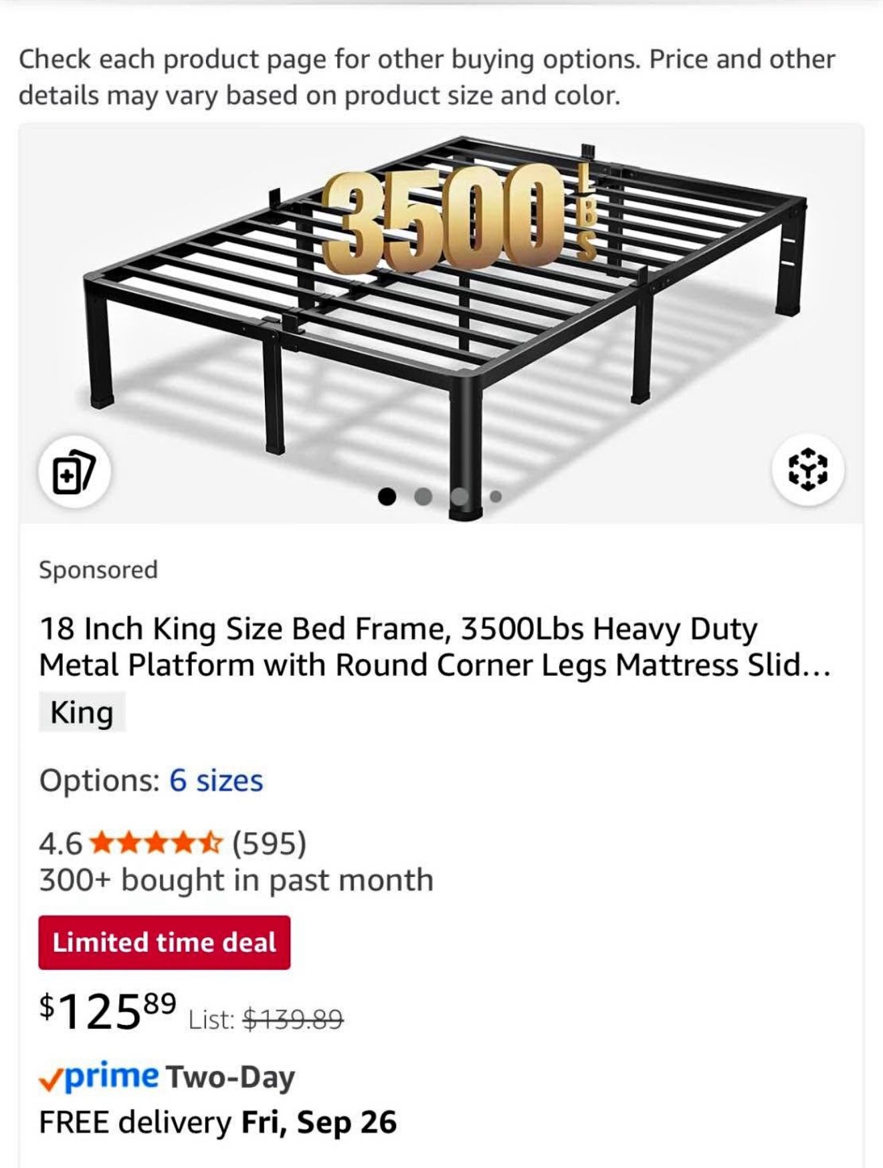Expand the 4.6 rating breakdown
The height and width of the screenshot is (1168, 883).
(60, 844)
